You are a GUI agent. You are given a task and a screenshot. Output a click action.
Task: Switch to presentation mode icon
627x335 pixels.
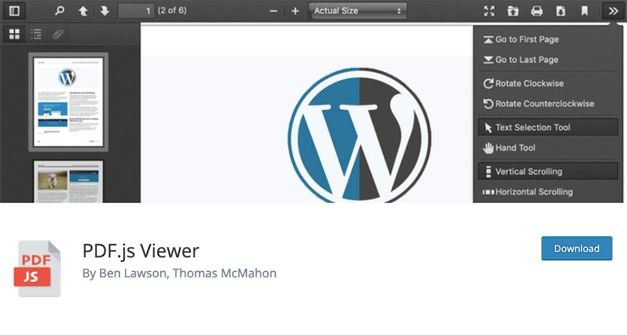pos(489,11)
